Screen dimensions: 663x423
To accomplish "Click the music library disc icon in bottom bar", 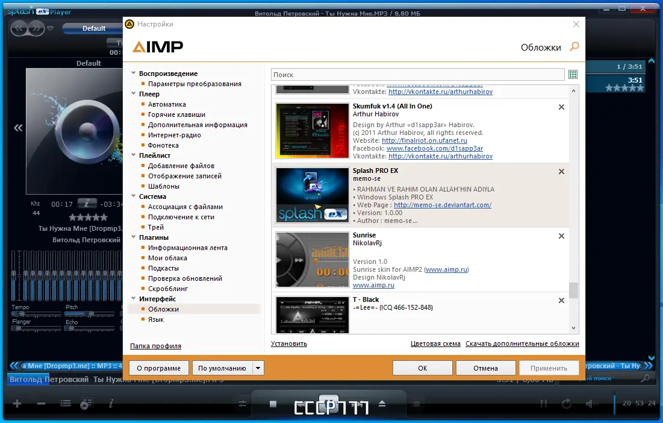I will click(86, 404).
